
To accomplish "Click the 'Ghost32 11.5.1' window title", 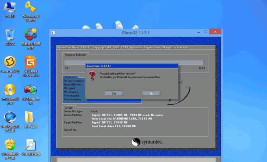I will [x=136, y=33].
